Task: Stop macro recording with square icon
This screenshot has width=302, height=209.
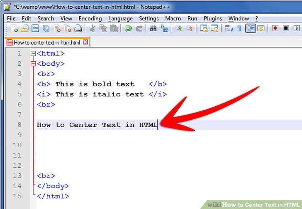Action: pyautogui.click(x=286, y=28)
